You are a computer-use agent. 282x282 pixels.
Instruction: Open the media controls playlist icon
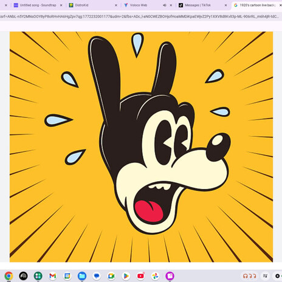[x=265, y=276]
